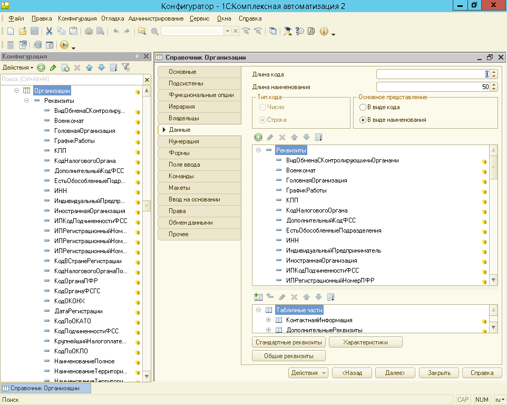This screenshot has height=405, width=507.
Task: Select the В виде наименования radio button
Action: (363, 120)
